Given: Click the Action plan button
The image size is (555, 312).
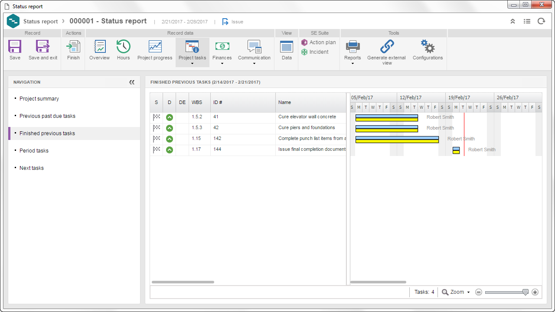Looking at the screenshot, I should [319, 42].
